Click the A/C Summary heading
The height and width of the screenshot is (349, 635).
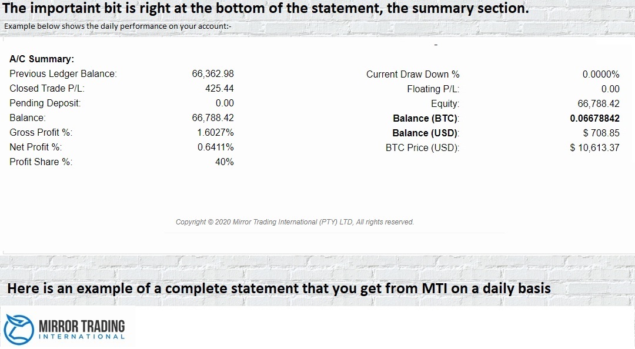[42, 59]
